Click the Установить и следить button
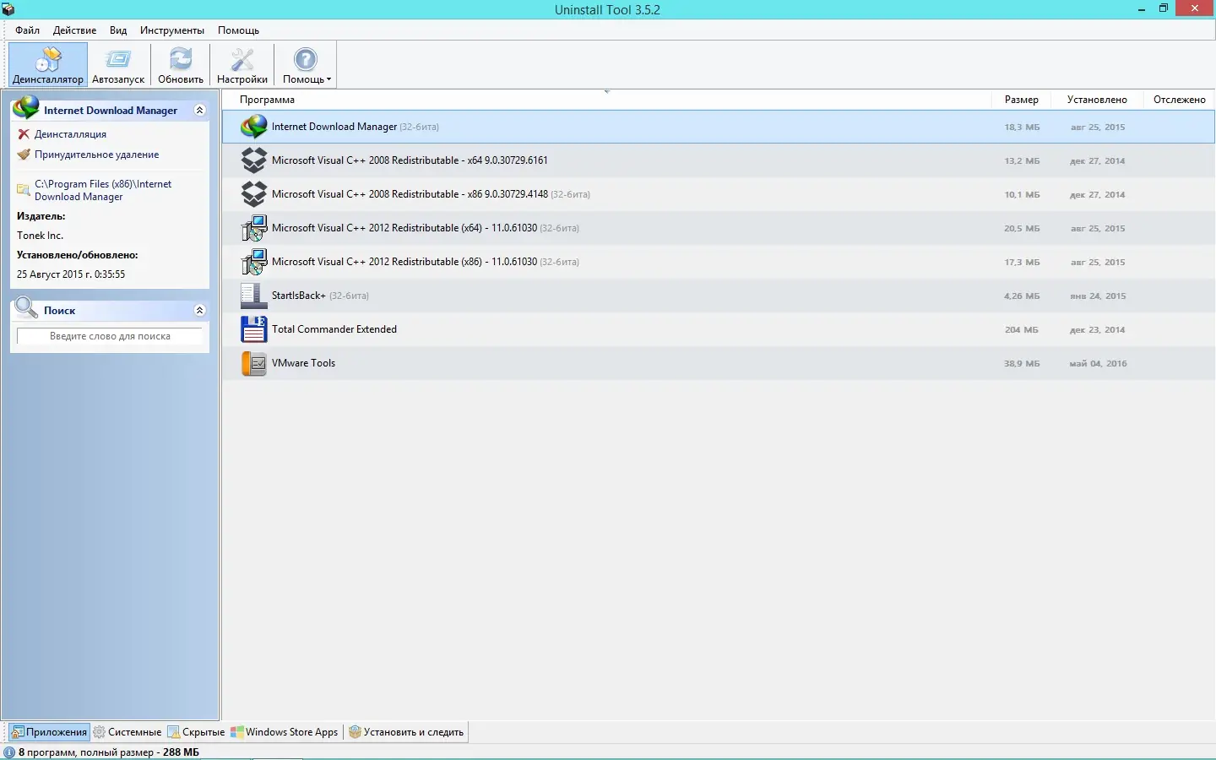Image resolution: width=1216 pixels, height=760 pixels. click(x=406, y=732)
